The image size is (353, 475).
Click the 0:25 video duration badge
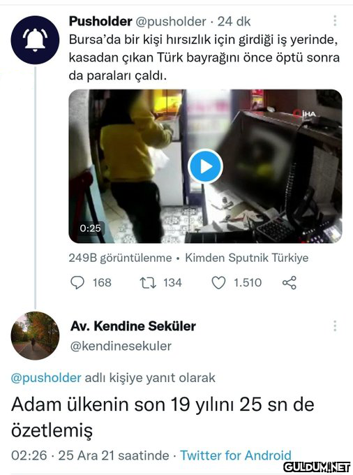pyautogui.click(x=90, y=228)
